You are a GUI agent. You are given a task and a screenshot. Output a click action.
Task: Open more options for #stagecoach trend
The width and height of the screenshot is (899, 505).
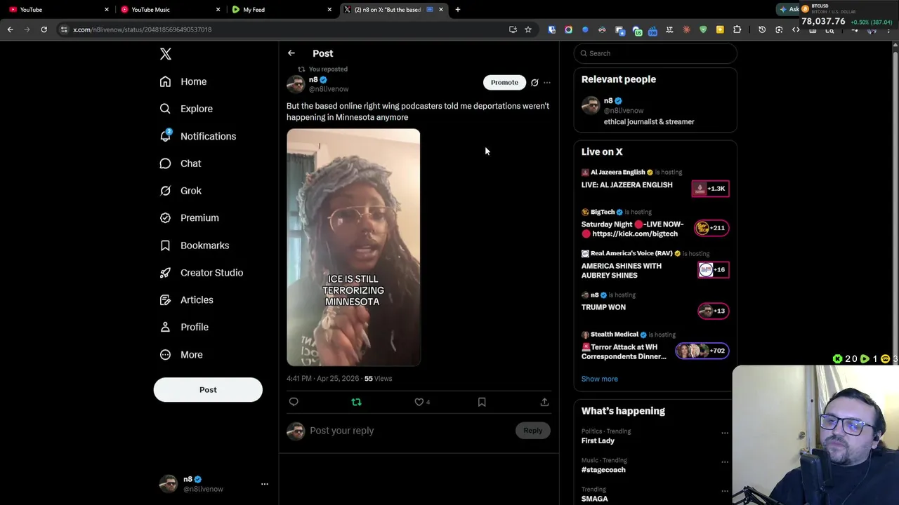(x=725, y=462)
